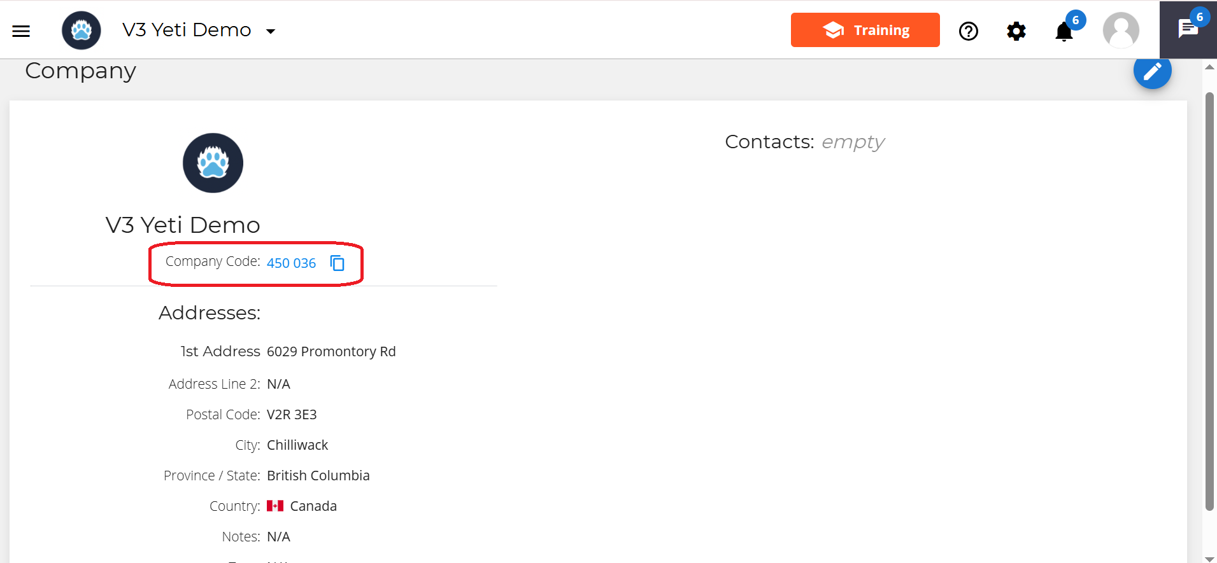View notifications bell
The width and height of the screenshot is (1217, 563).
click(x=1064, y=31)
